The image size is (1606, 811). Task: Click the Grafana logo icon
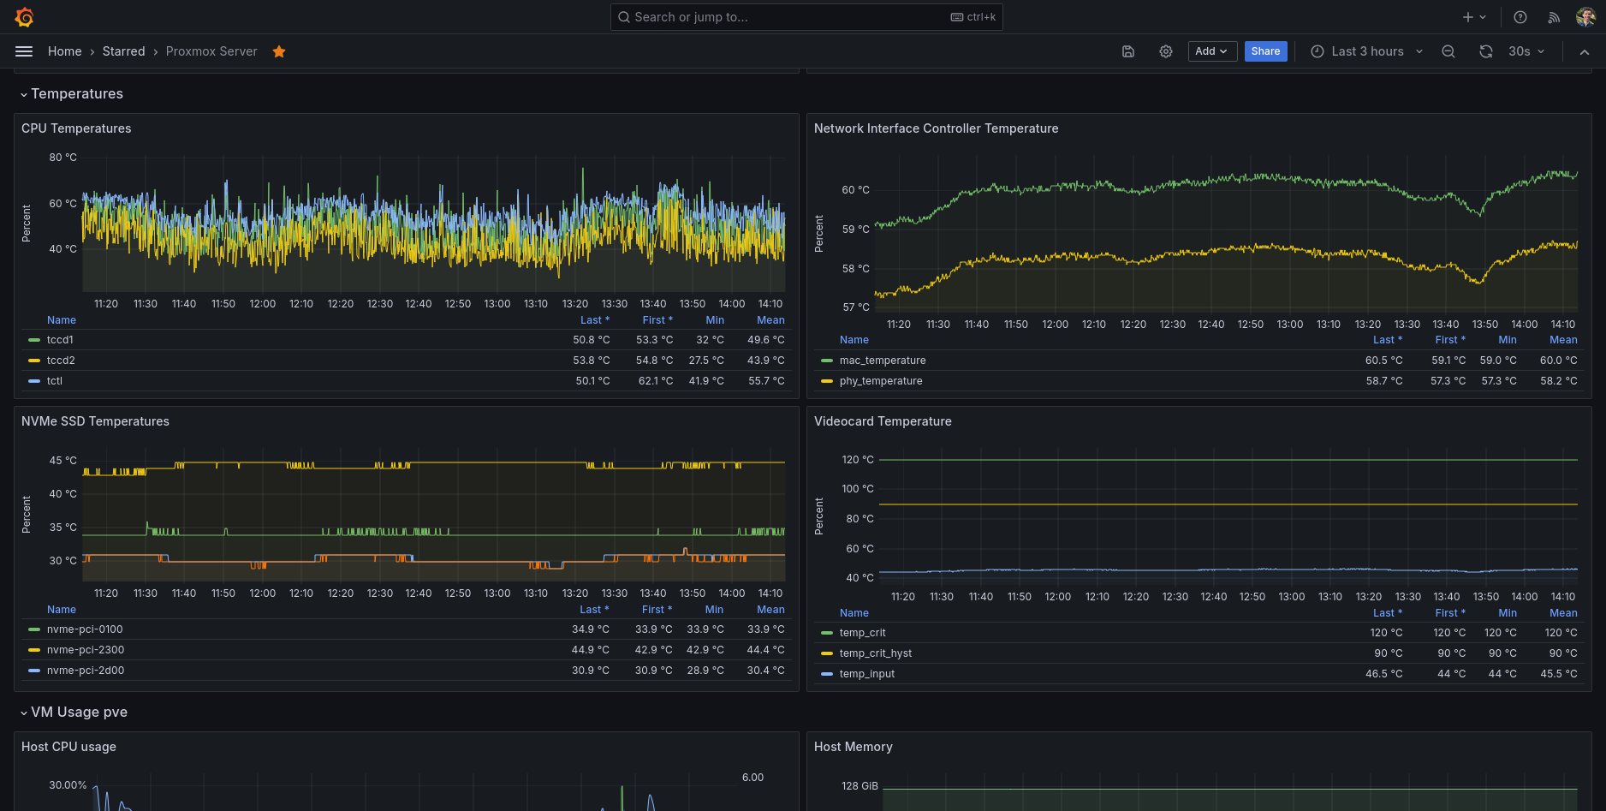click(24, 17)
